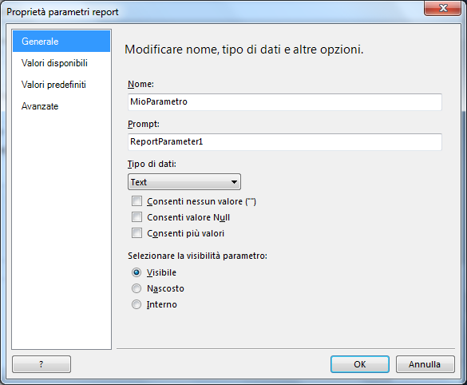
Task: Click into the Prompt field ReportParameter1
Action: click(285, 142)
